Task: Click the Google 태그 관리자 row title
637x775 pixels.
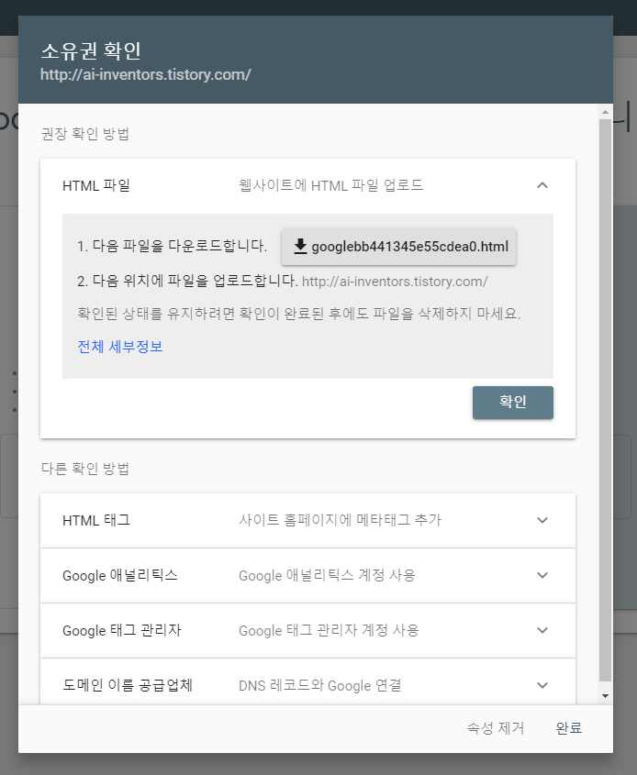Action: click(x=122, y=630)
